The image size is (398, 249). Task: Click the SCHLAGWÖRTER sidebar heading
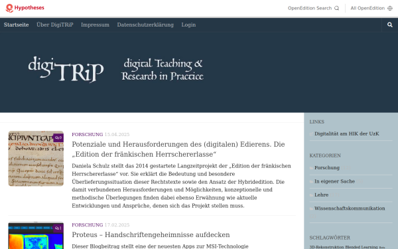[x=330, y=238]
